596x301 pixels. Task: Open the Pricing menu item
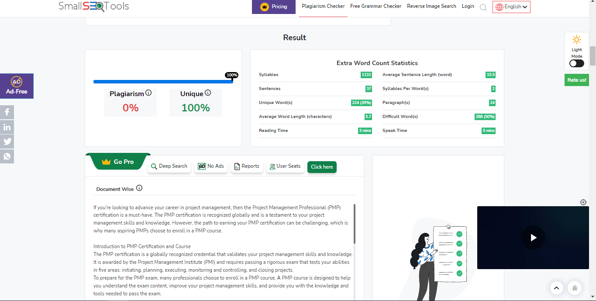click(x=274, y=7)
